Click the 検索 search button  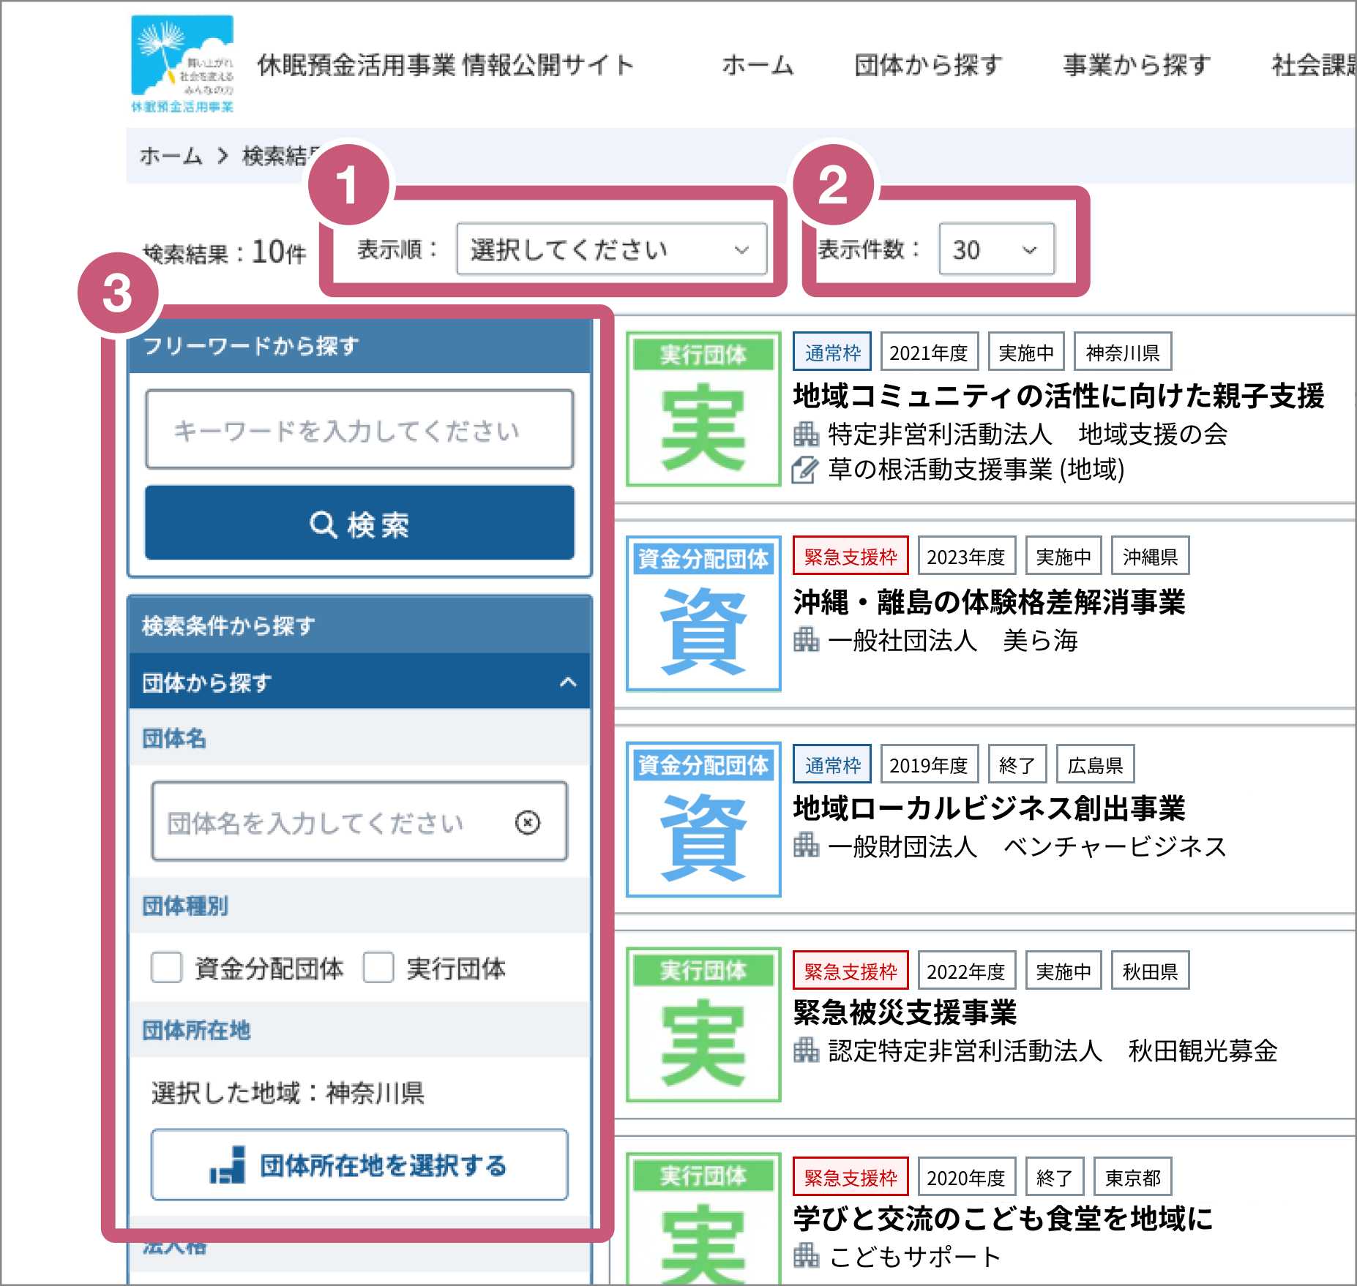[x=360, y=524]
